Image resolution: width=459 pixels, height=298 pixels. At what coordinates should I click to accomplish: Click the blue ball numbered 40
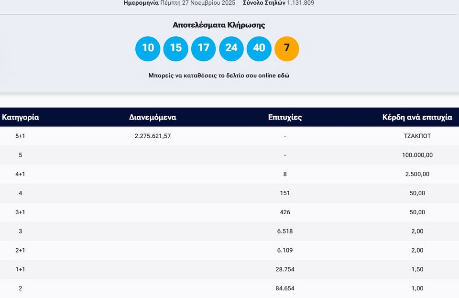[259, 49]
